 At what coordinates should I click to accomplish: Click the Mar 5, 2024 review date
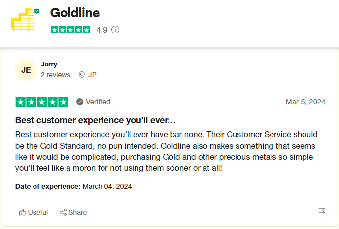[305, 102]
